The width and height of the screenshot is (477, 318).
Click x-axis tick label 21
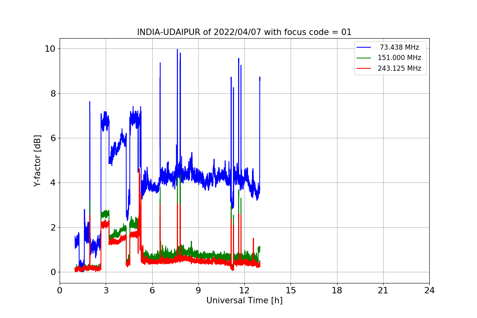pyautogui.click(x=383, y=291)
